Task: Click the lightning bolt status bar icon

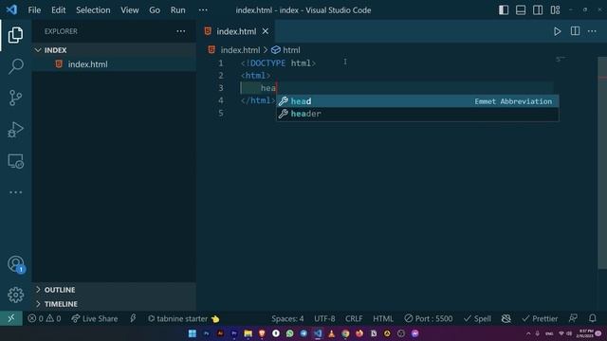Action: click(x=133, y=318)
